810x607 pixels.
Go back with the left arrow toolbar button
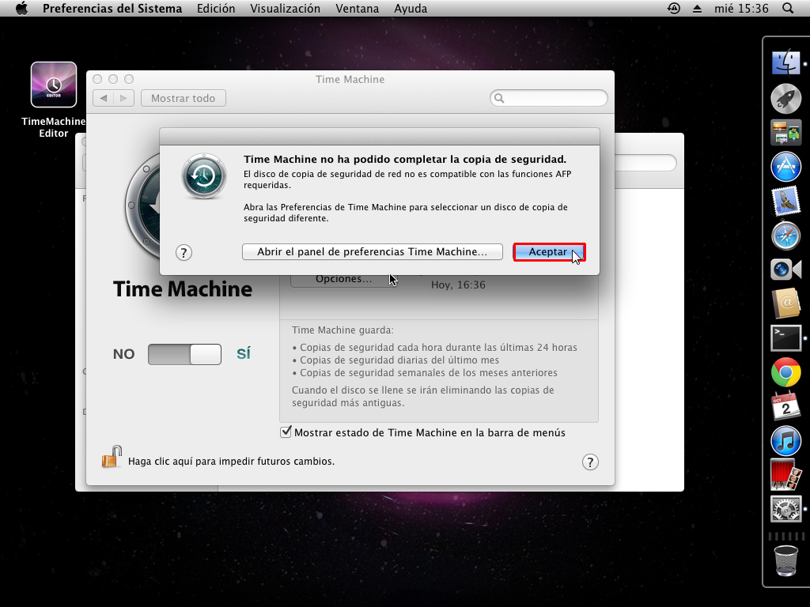click(104, 98)
